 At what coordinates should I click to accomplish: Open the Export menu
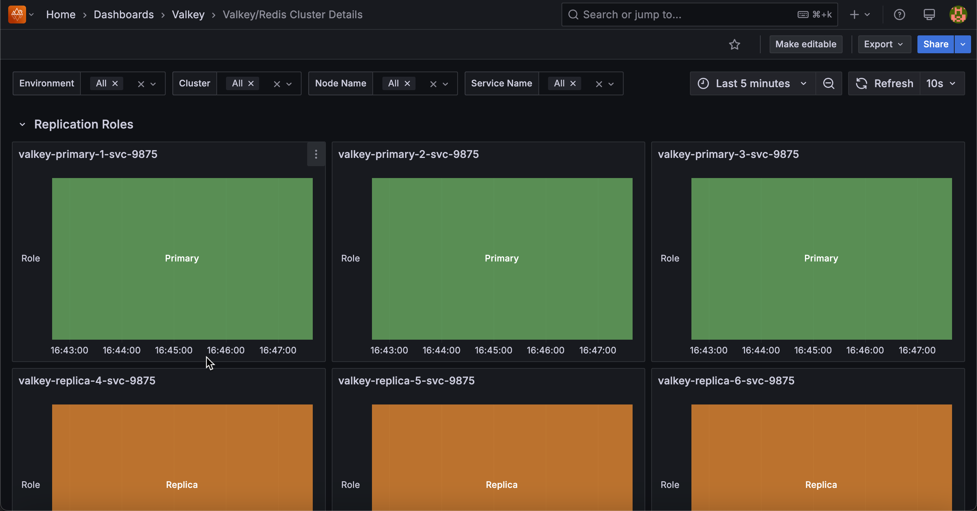tap(884, 44)
